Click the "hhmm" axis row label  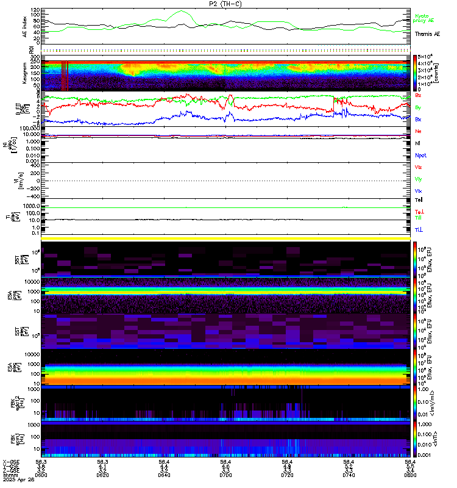[x=10, y=475]
